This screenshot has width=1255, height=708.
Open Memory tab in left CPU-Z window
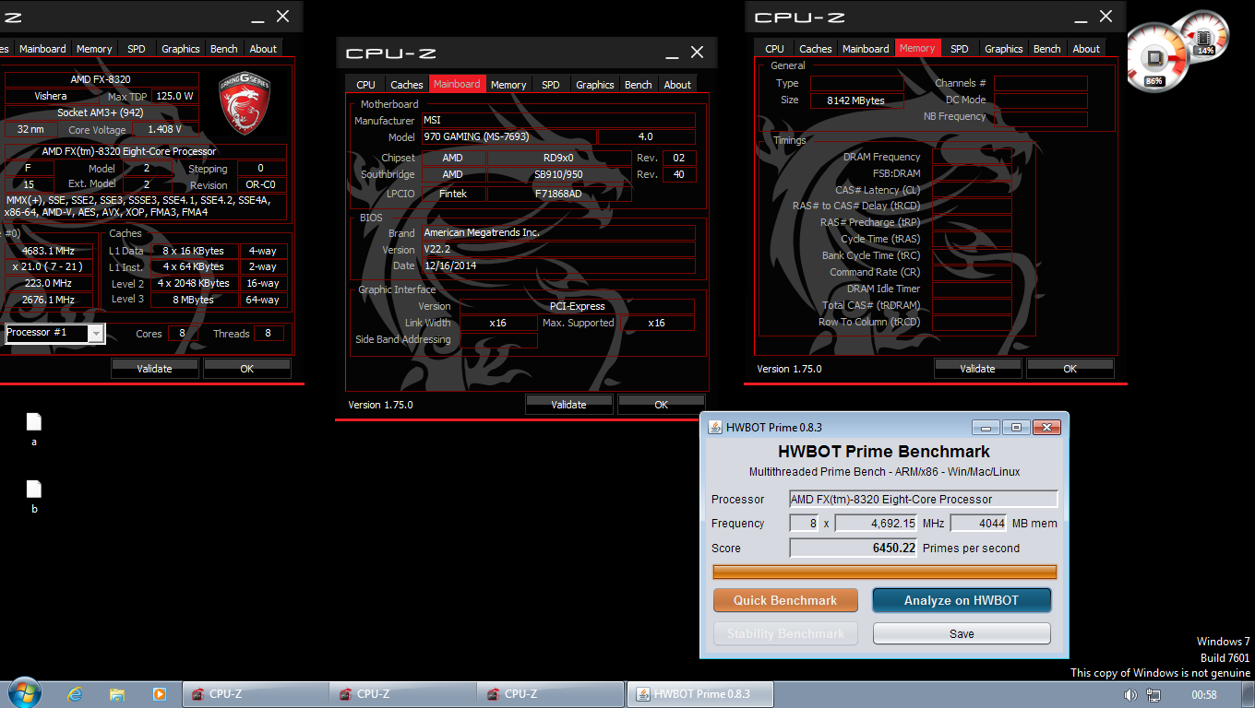point(94,49)
